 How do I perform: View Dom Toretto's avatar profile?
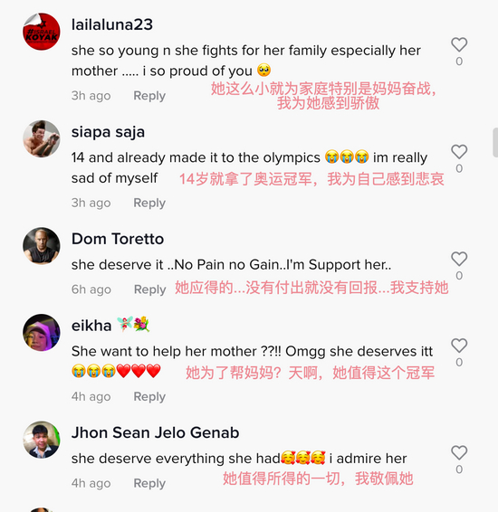point(42,246)
